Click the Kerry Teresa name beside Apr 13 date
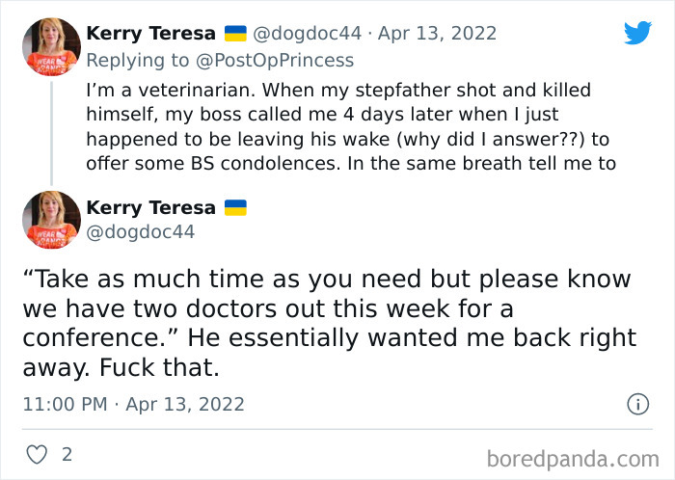675x480 pixels. coord(152,34)
